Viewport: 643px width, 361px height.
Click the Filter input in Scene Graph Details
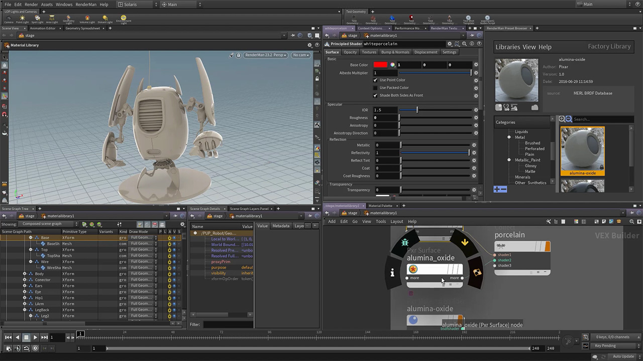[x=228, y=324]
